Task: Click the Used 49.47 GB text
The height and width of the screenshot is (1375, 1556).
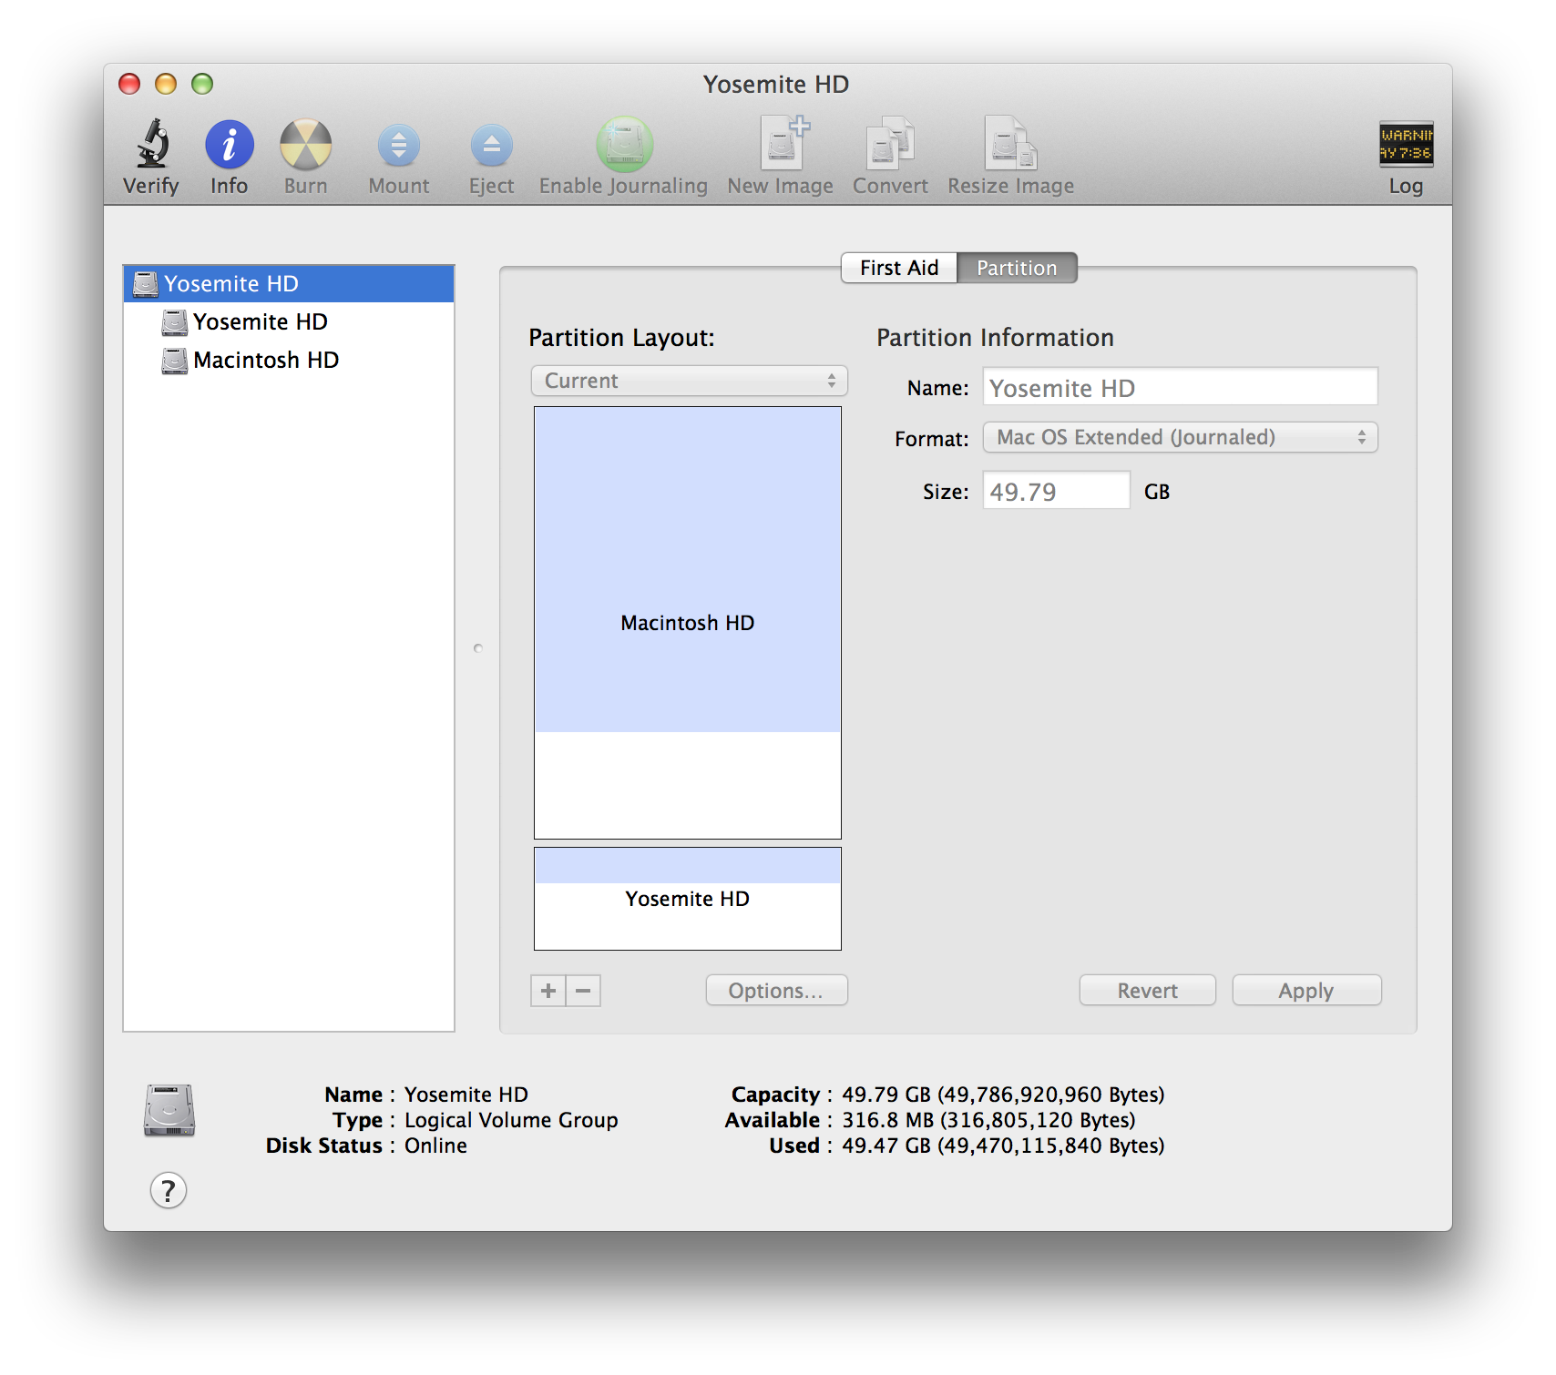Action: (x=1003, y=1146)
